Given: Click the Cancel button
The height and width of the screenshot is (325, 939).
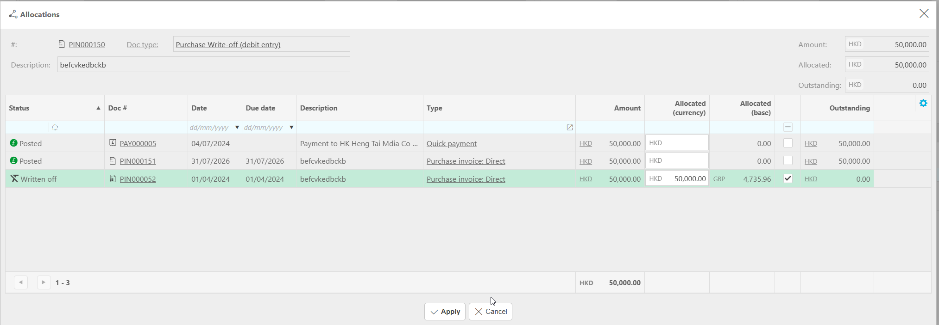Looking at the screenshot, I should 491,312.
